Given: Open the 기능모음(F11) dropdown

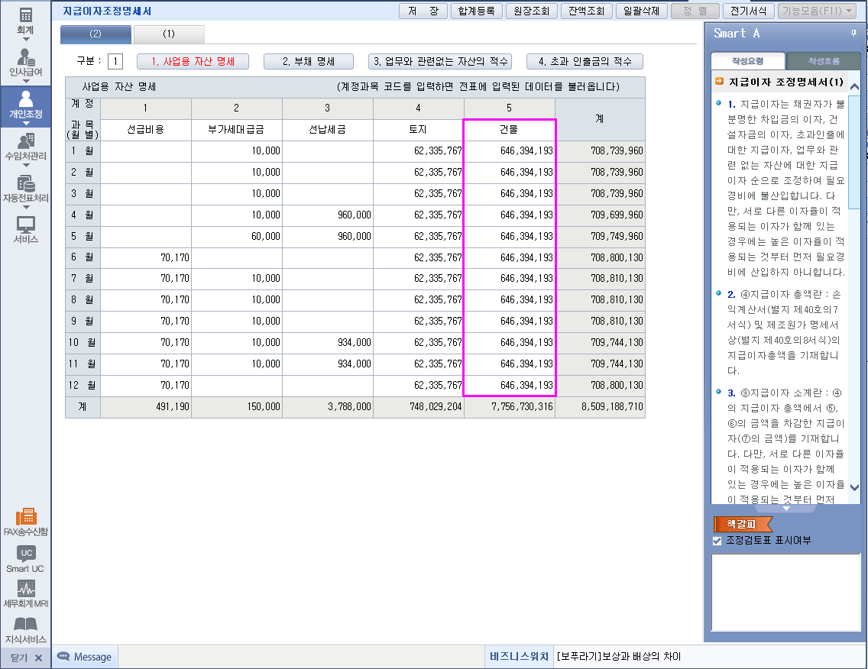Looking at the screenshot, I should pyautogui.click(x=817, y=11).
